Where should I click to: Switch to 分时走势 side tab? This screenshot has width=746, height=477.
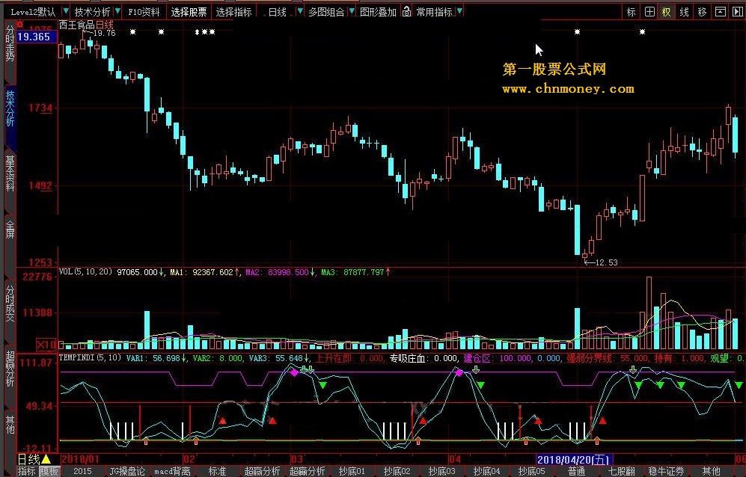click(10, 44)
